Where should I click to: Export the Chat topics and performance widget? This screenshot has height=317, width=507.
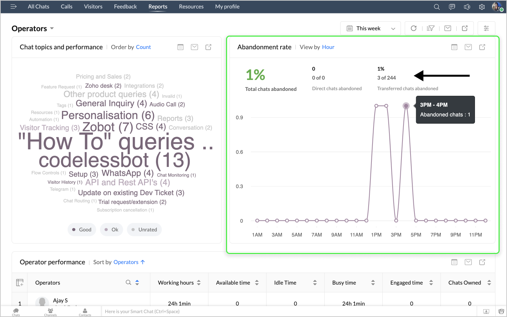point(208,47)
